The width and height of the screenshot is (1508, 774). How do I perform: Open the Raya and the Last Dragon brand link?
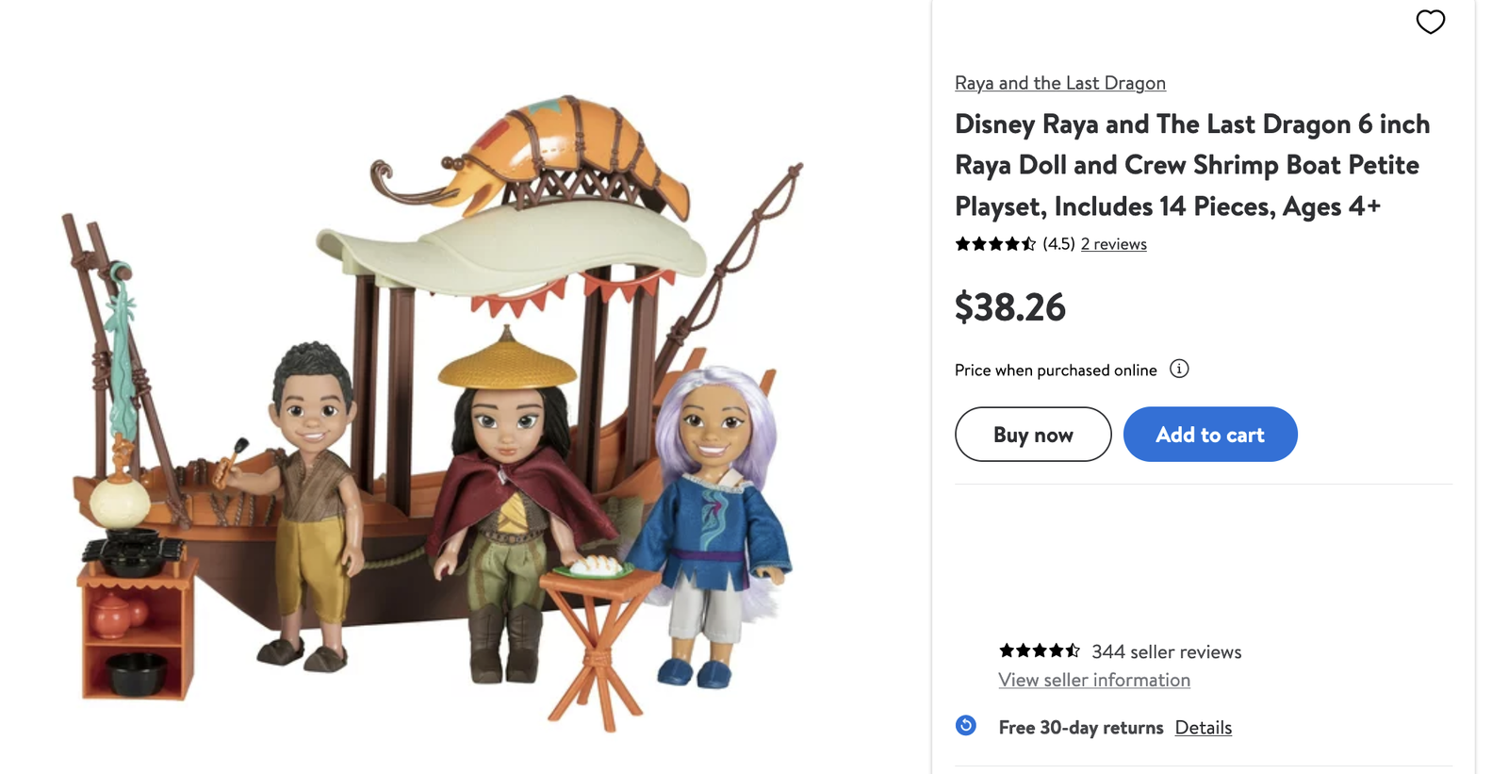tap(1059, 83)
